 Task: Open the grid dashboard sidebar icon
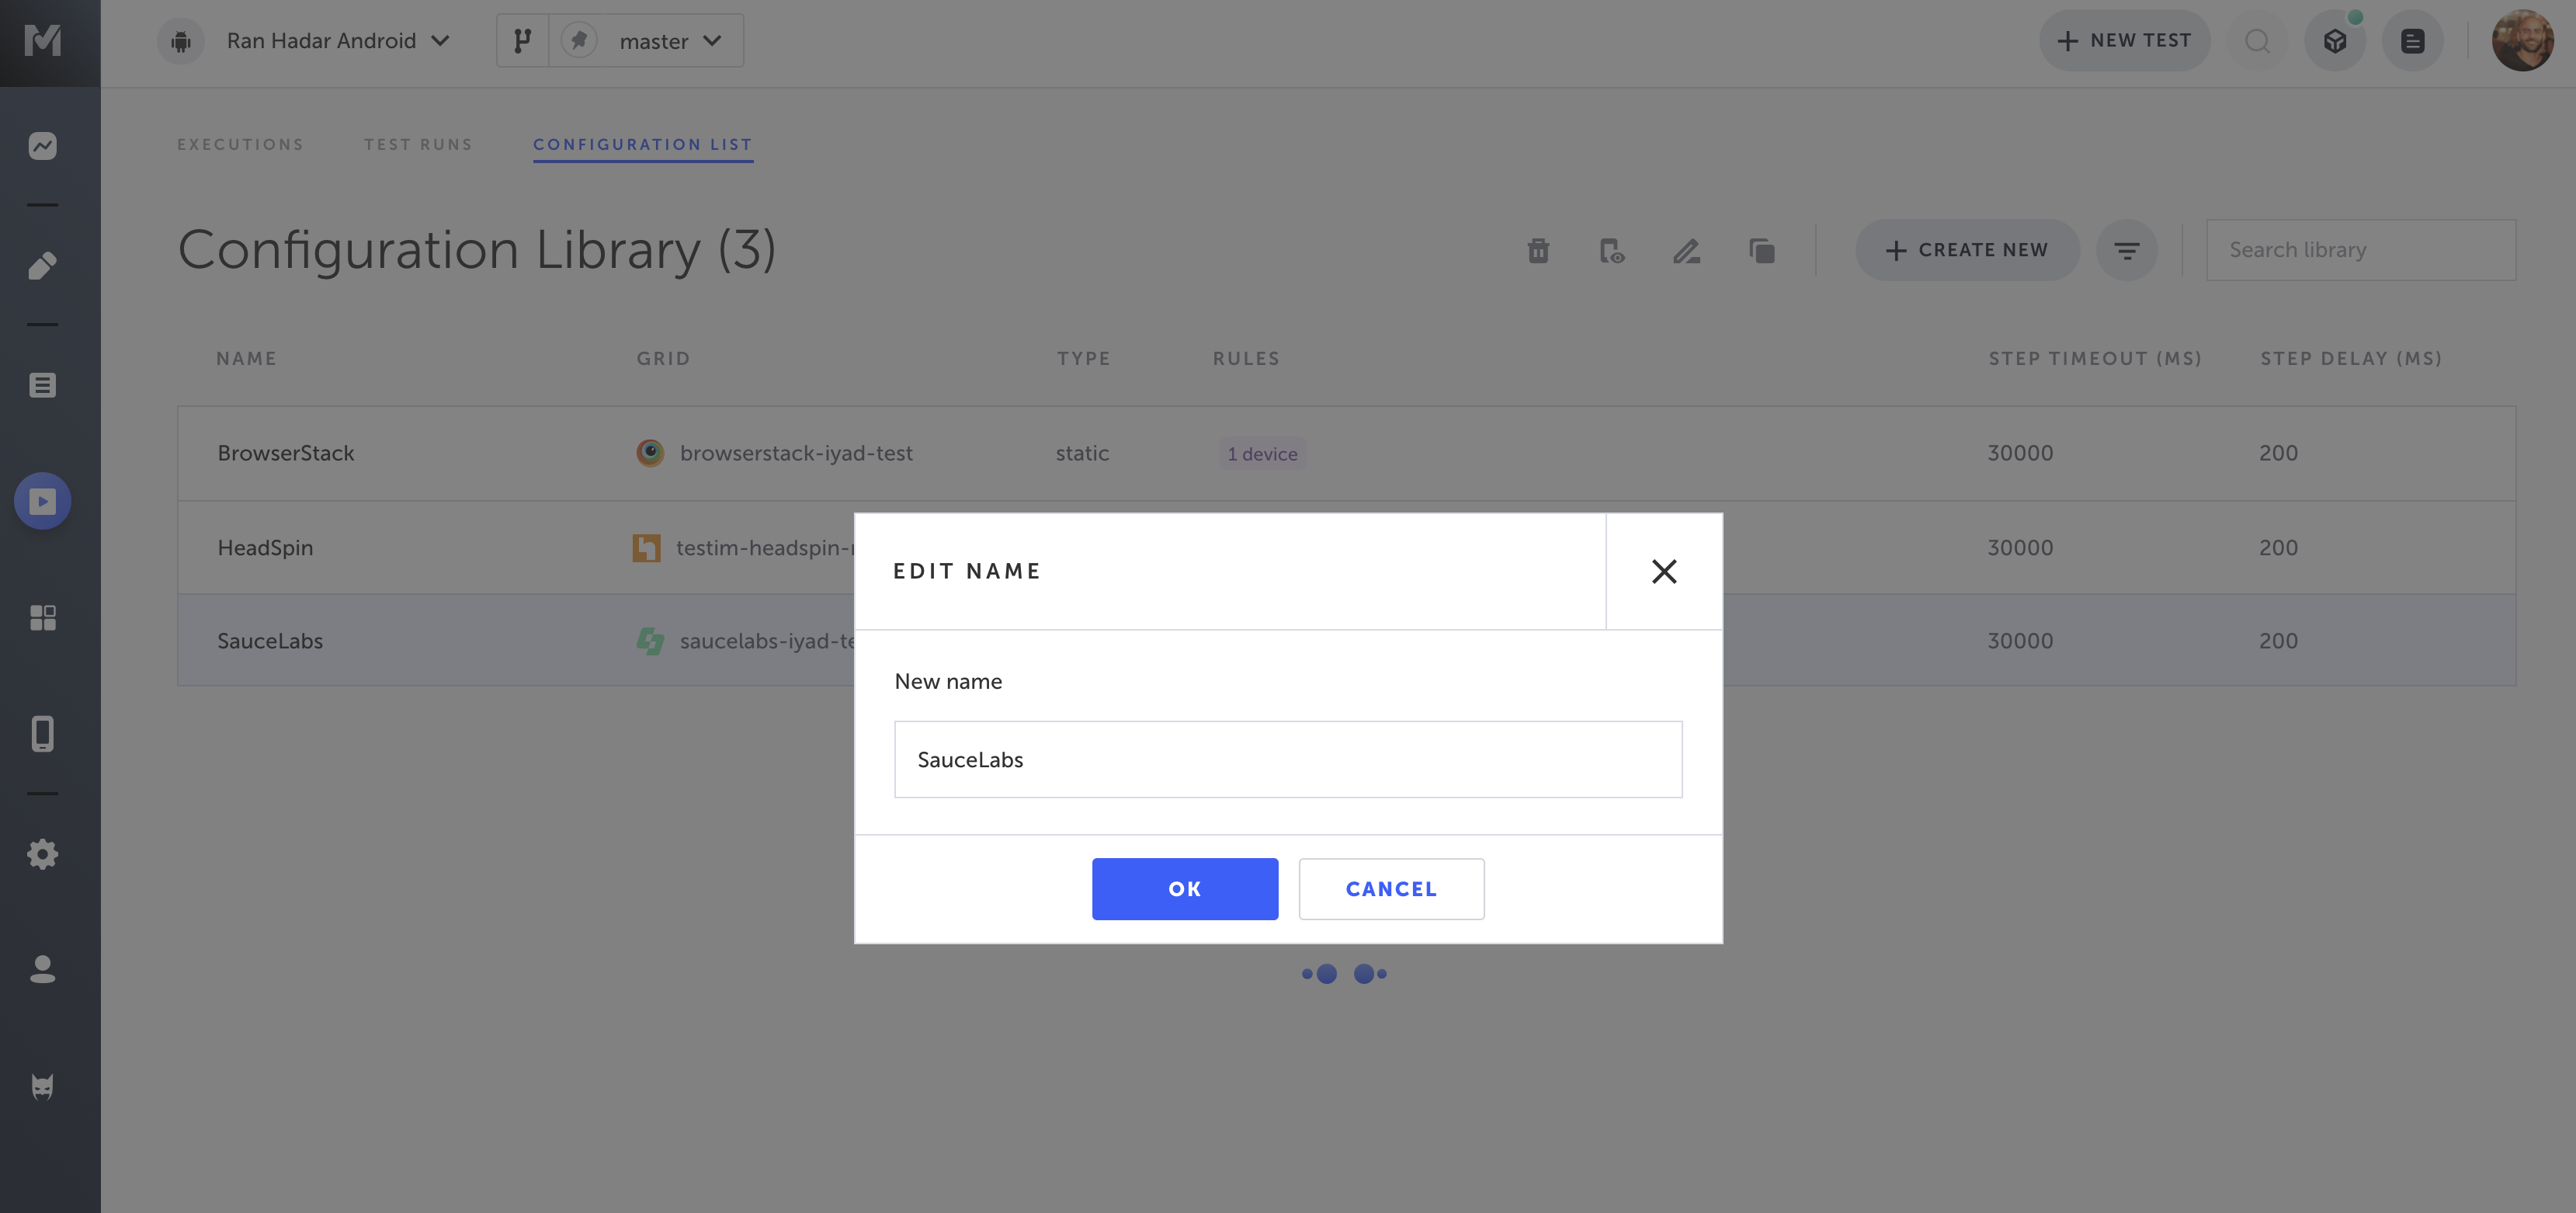[43, 618]
